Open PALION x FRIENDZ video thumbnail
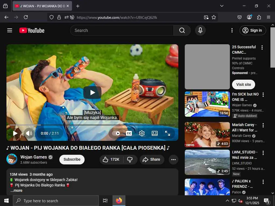This screenshot has width=275, height=206. (207, 187)
